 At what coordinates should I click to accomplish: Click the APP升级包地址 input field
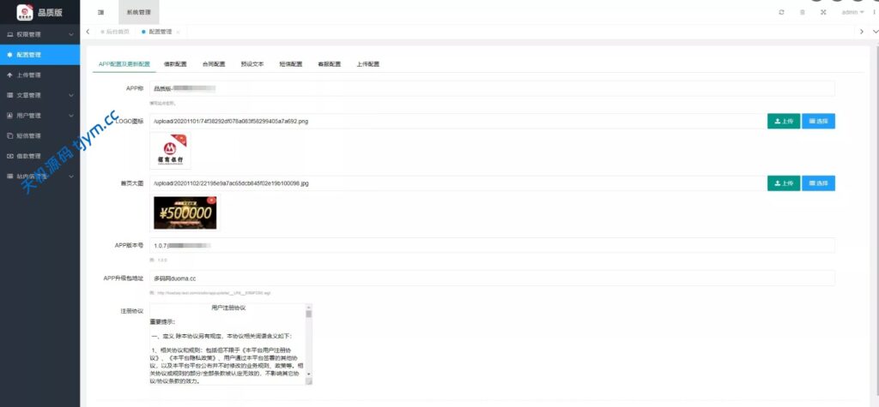(491, 278)
